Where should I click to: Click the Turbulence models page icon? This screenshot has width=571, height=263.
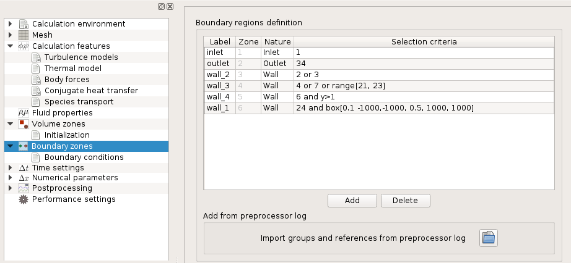tap(36, 57)
